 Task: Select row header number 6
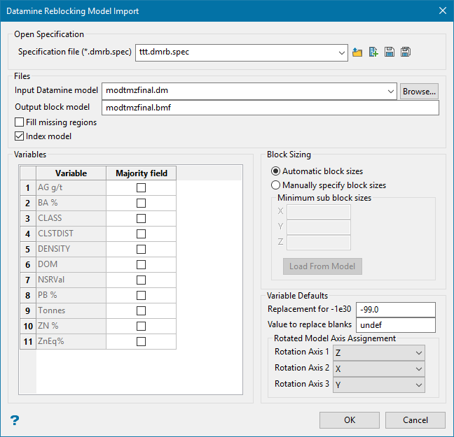coord(28,265)
